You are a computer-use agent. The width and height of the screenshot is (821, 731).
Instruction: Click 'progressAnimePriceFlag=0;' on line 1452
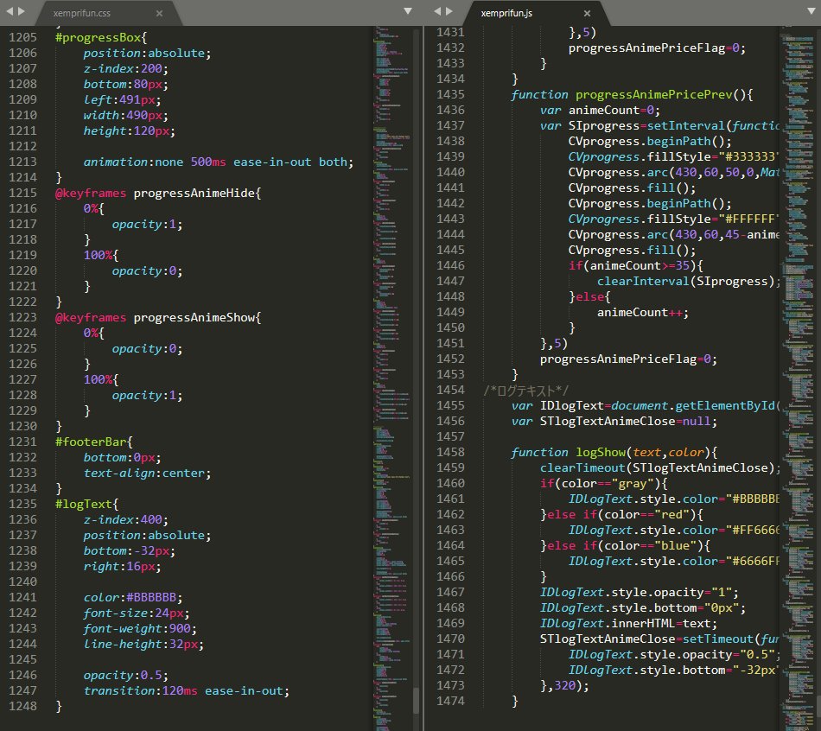point(628,359)
